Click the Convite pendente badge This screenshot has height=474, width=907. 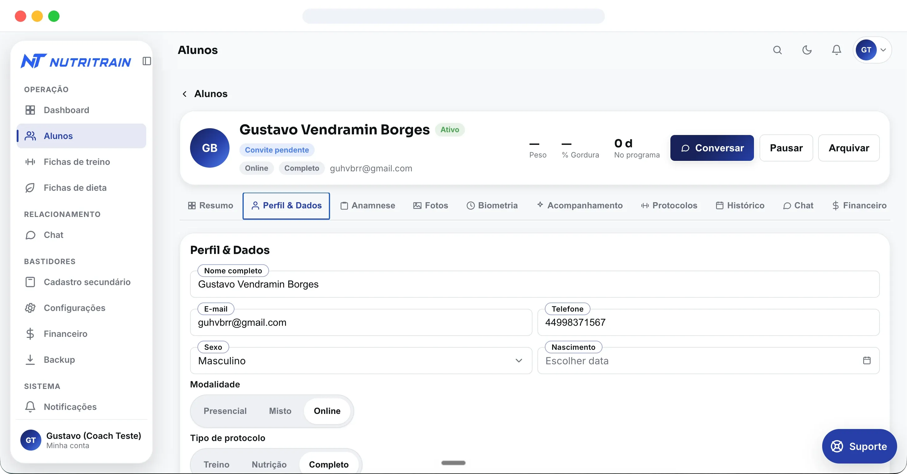[277, 150]
